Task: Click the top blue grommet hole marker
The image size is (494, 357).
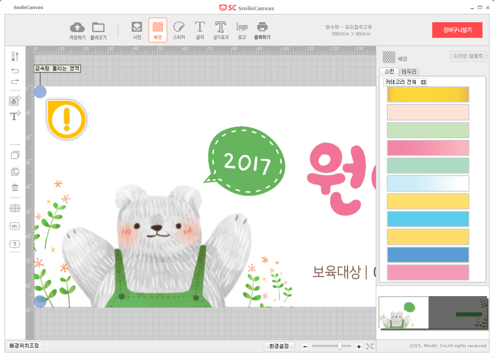Action: click(40, 92)
